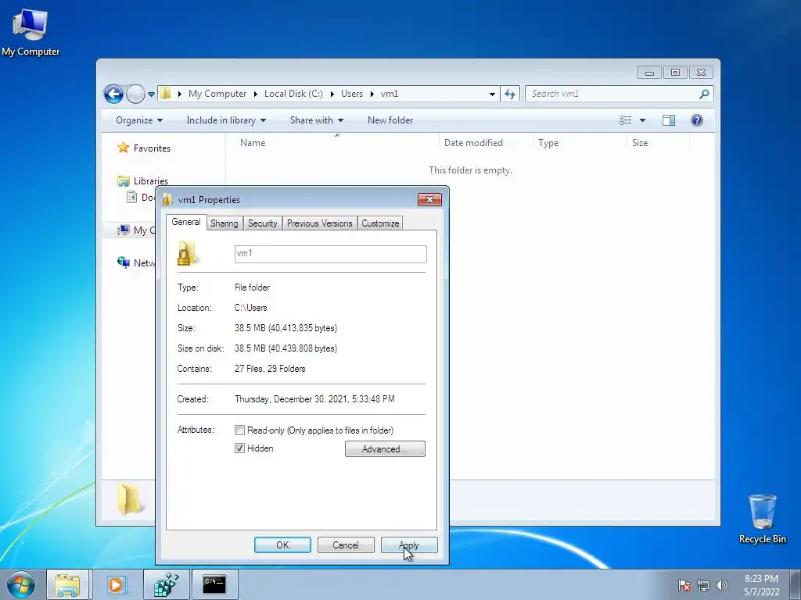Image resolution: width=801 pixels, height=600 pixels.
Task: Click Apply in vm1 Properties
Action: click(408, 545)
